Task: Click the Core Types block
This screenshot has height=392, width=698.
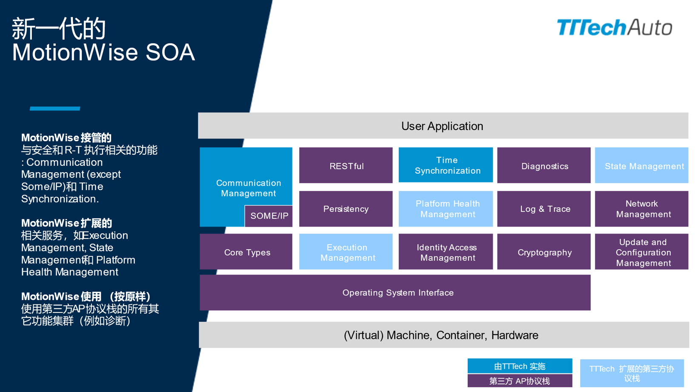Action: tap(246, 252)
